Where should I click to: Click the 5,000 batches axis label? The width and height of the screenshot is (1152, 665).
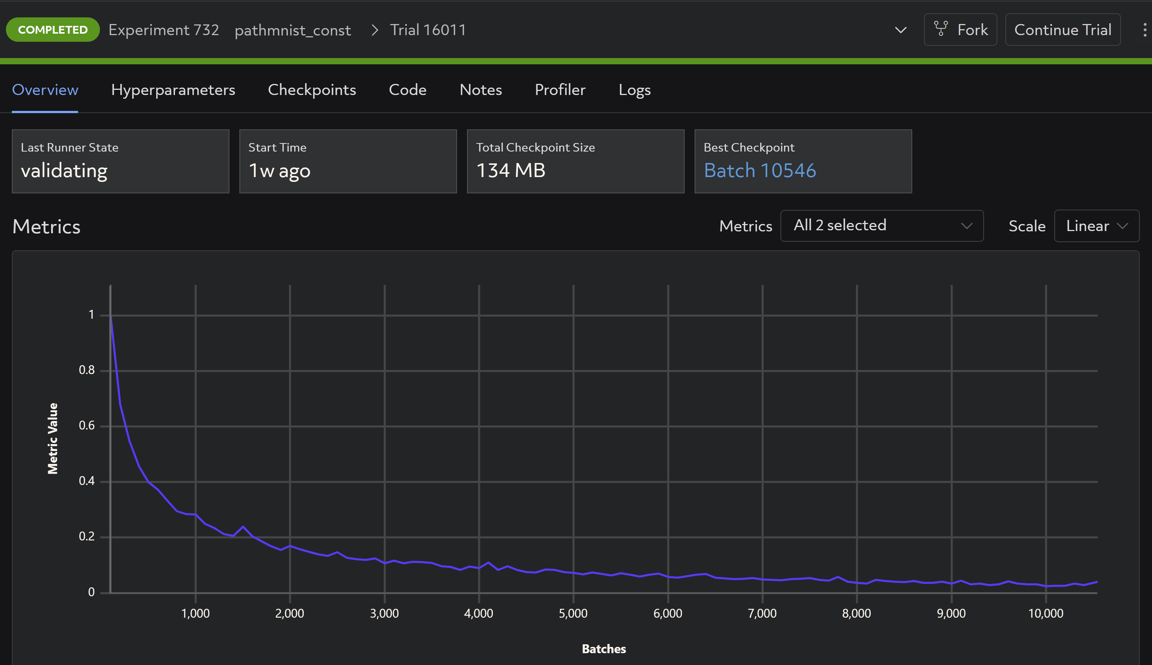pos(573,613)
